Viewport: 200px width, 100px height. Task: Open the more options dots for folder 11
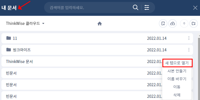(x=189, y=38)
